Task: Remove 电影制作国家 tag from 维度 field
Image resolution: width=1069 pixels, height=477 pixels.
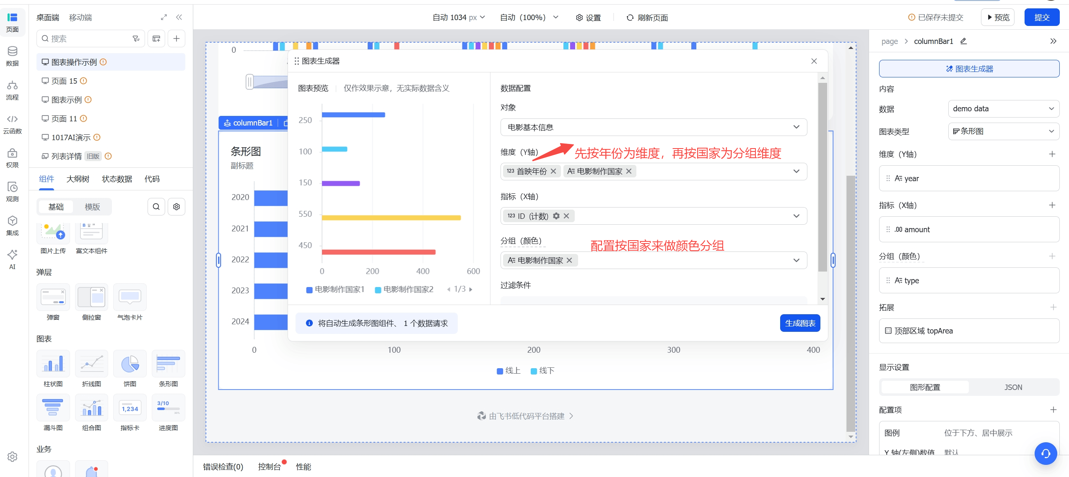Action: point(629,171)
